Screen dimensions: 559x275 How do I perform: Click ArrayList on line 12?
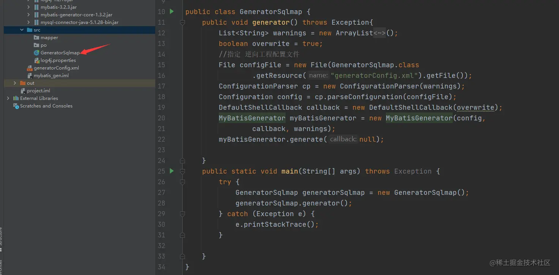coord(355,33)
